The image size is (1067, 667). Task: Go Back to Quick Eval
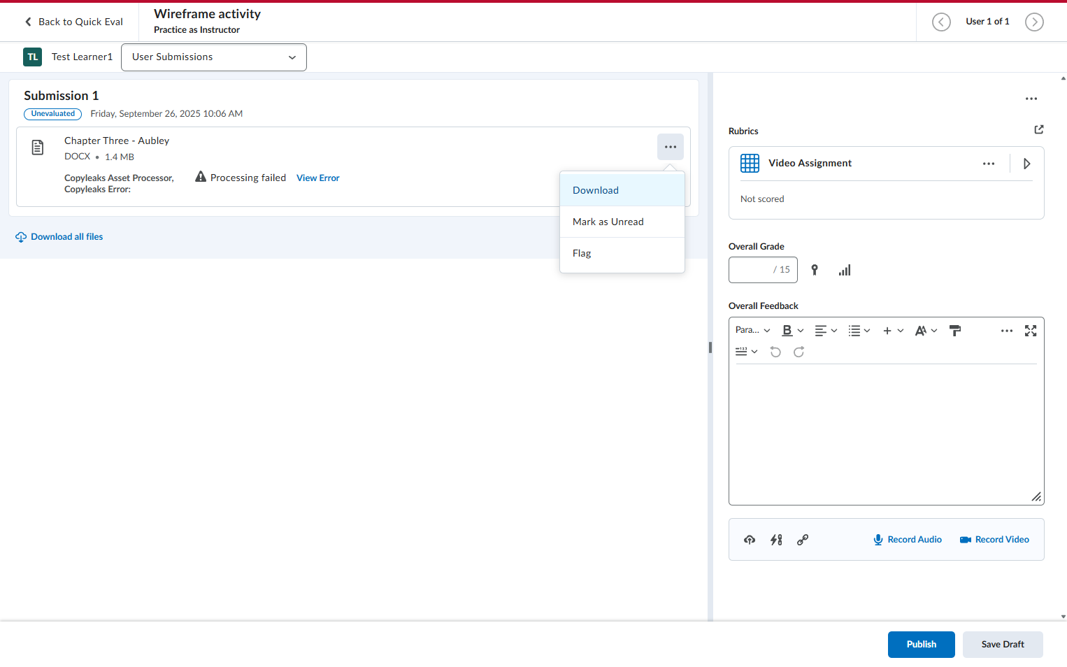tap(74, 22)
